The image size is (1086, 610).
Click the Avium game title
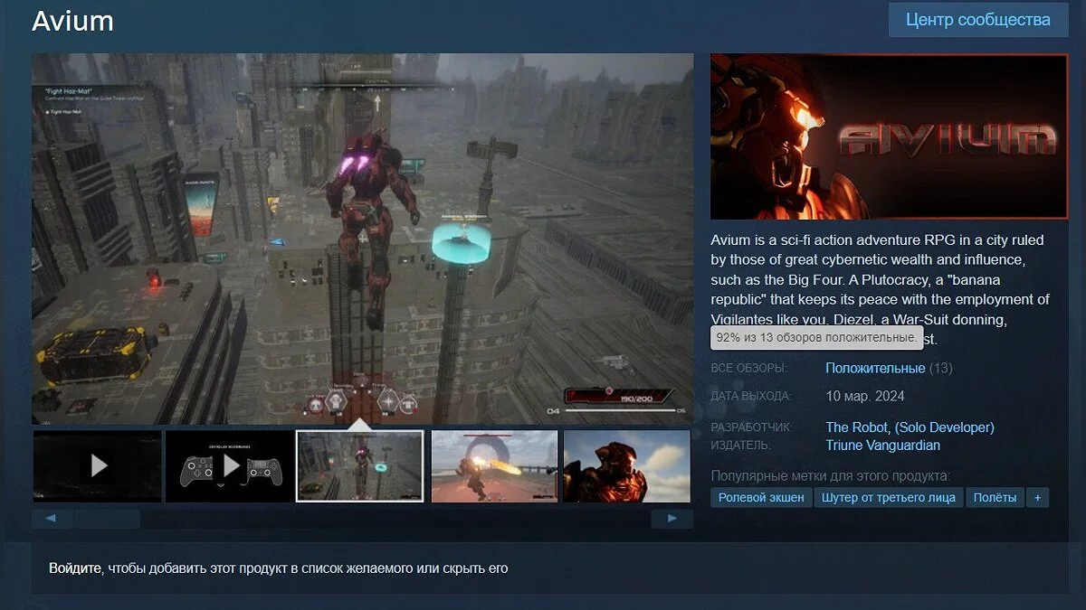[72, 21]
